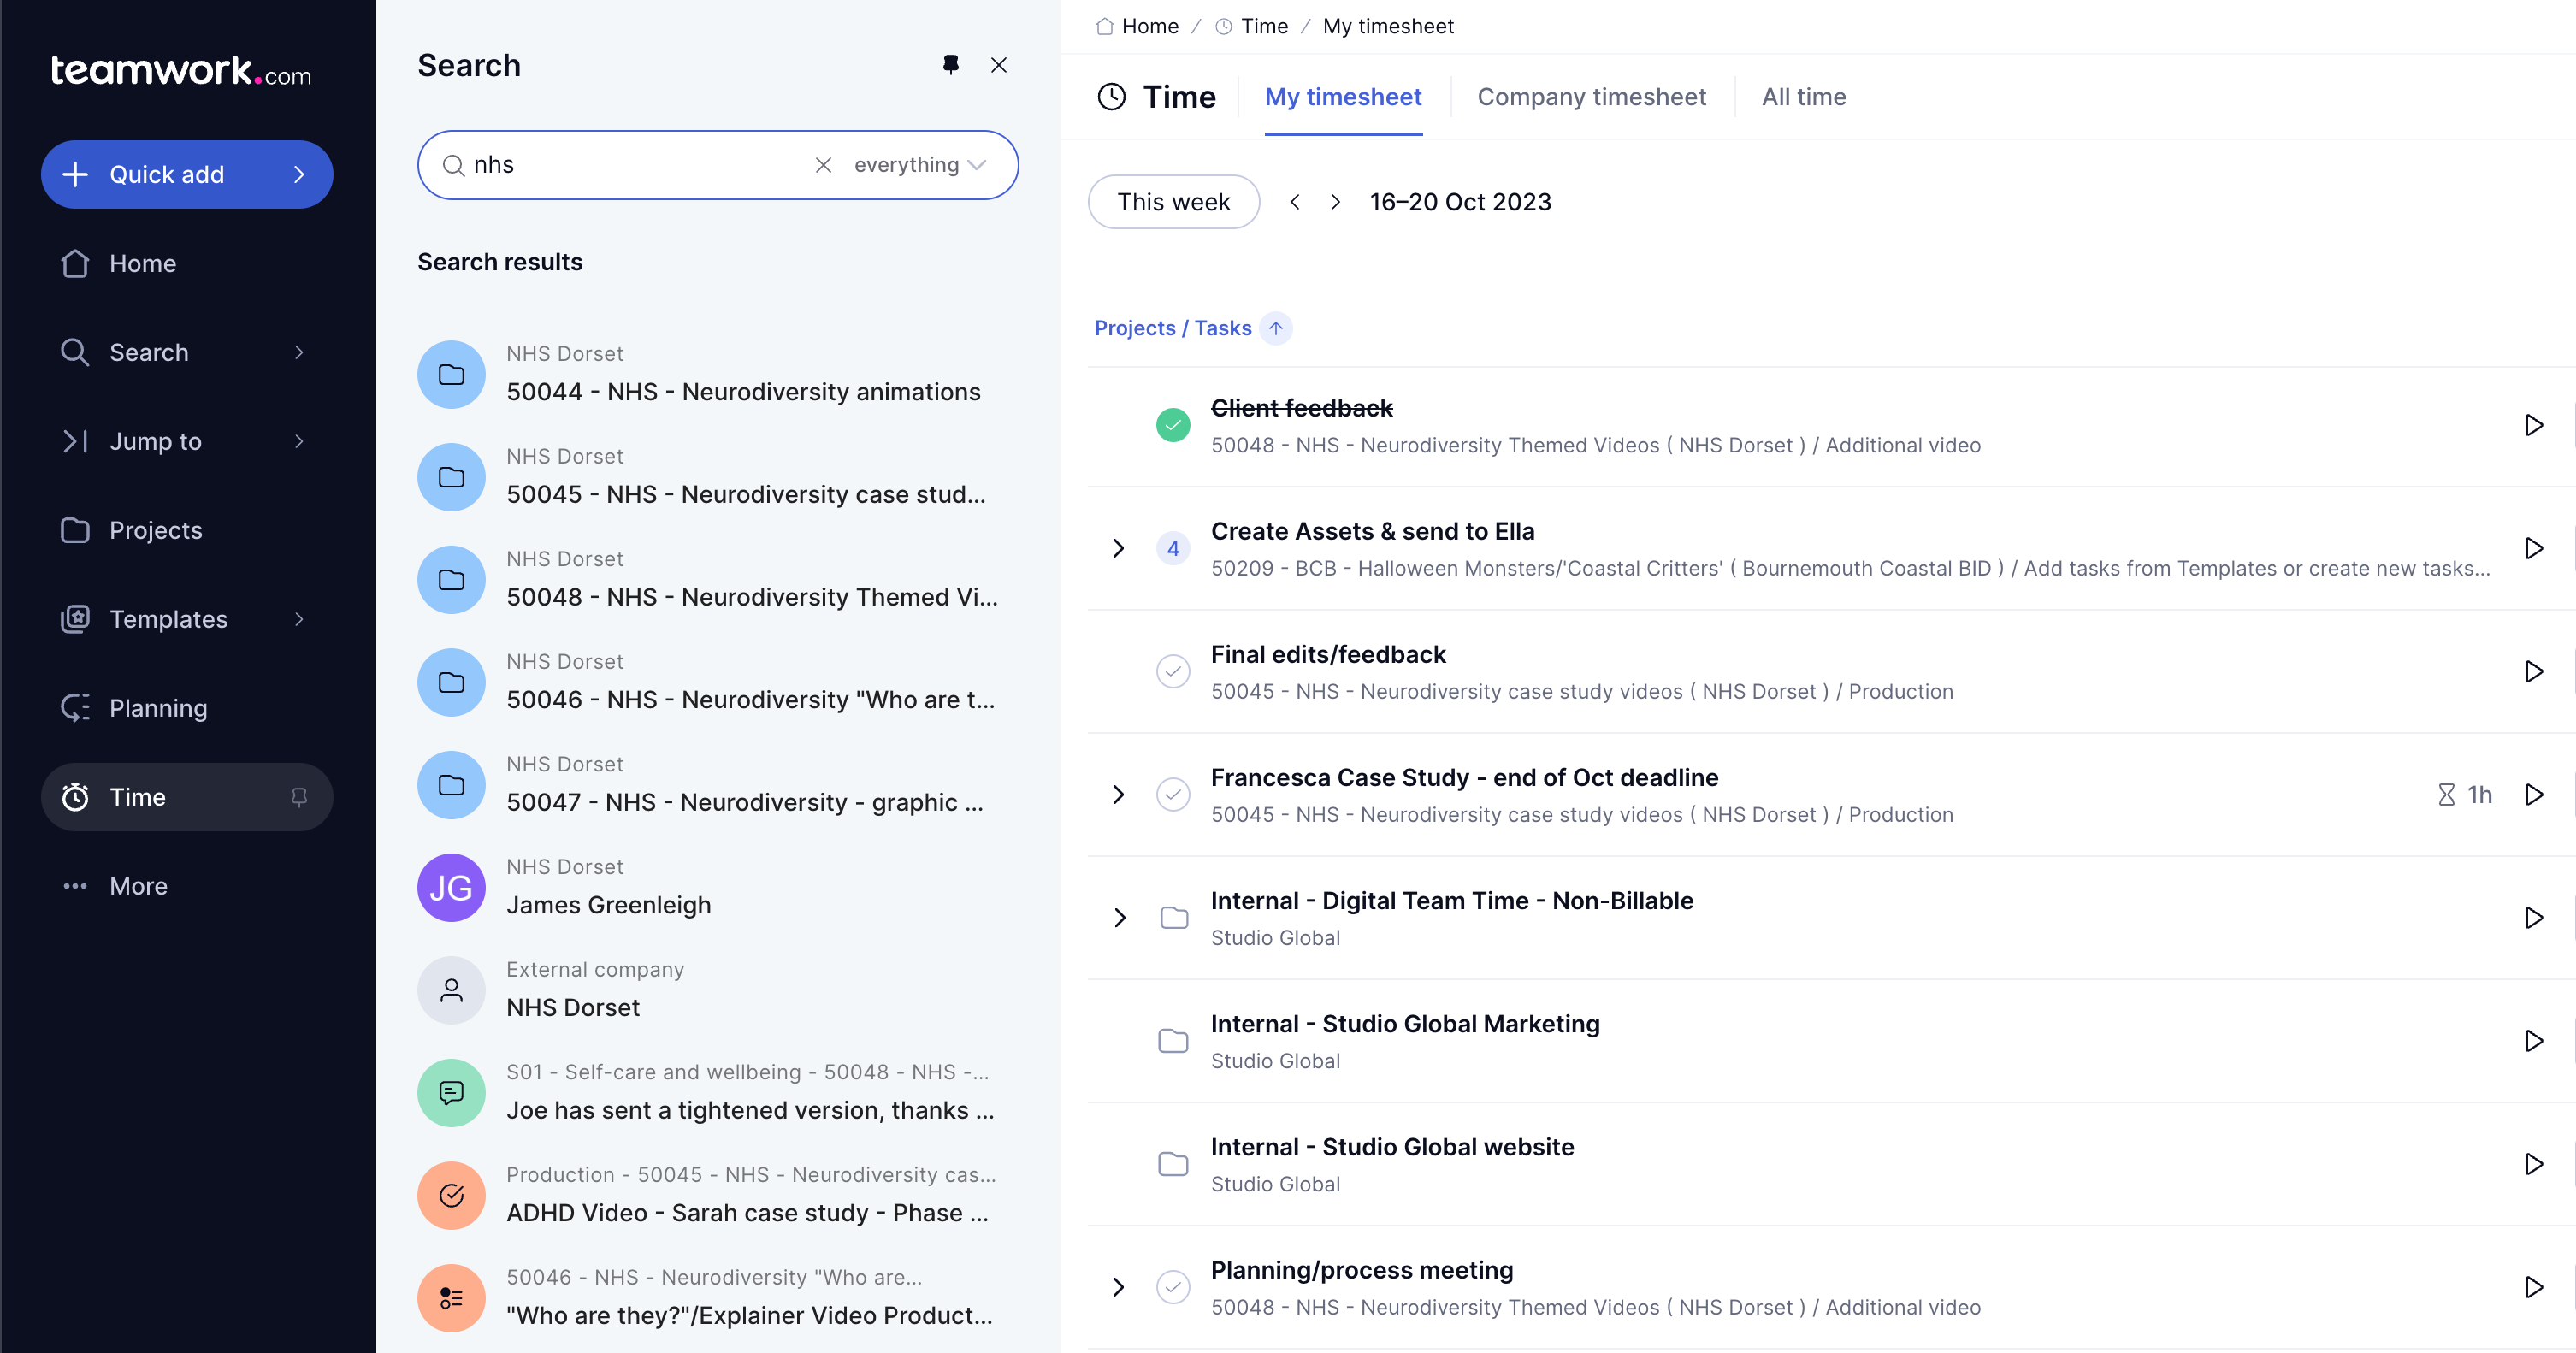The image size is (2576, 1353).
Task: Open Planning in the sidebar
Action: [187, 708]
